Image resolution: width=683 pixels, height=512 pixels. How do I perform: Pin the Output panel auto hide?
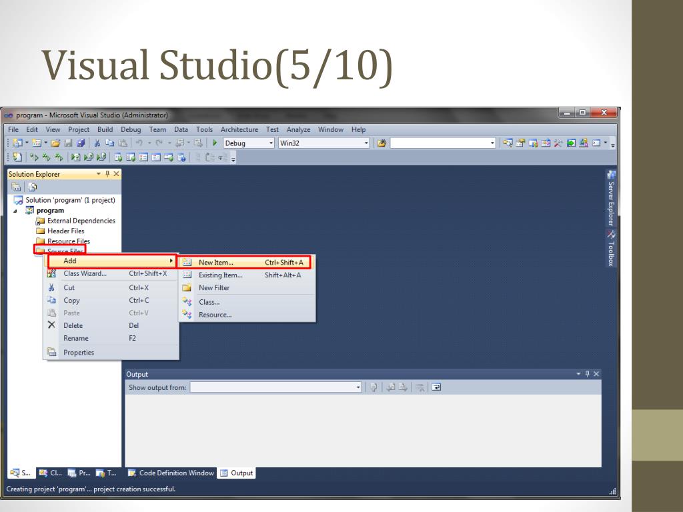pyautogui.click(x=587, y=373)
